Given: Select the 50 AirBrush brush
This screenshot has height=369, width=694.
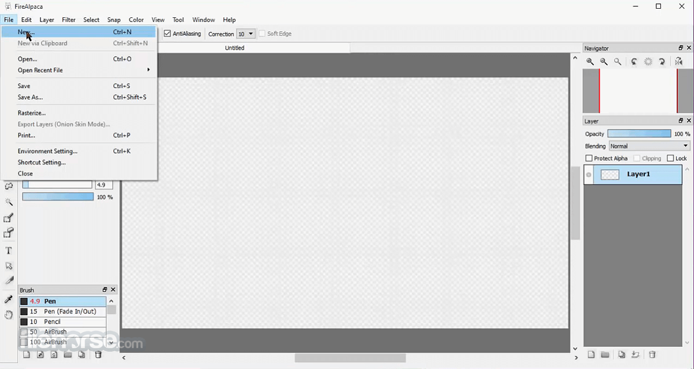Looking at the screenshot, I should coord(62,332).
